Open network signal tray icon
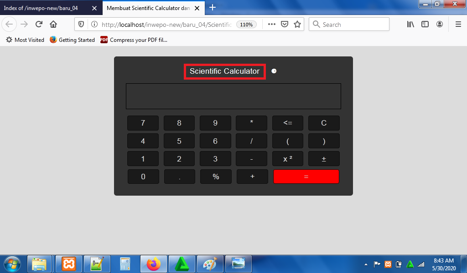Viewport: 467px width, 273px height. [421, 264]
